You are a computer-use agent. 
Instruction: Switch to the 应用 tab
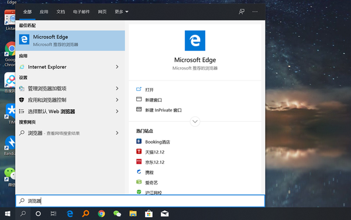click(44, 12)
